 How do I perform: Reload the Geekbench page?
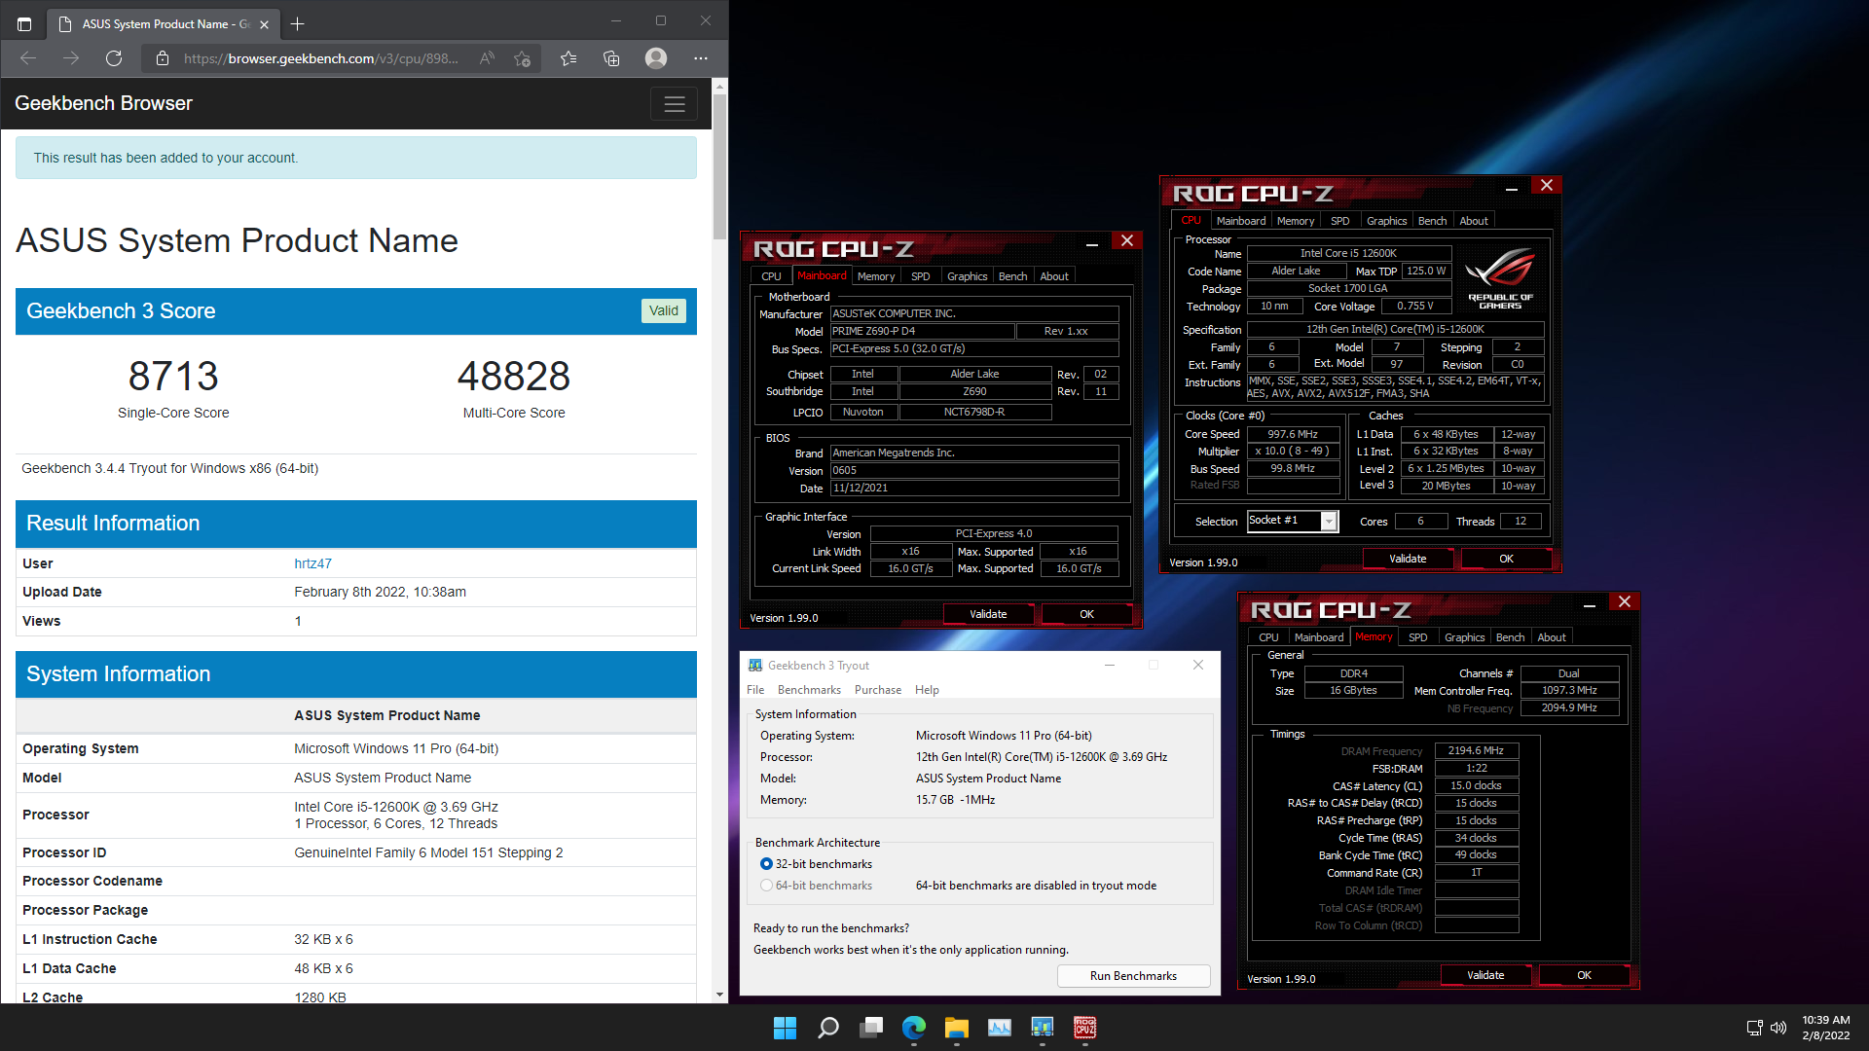(114, 58)
